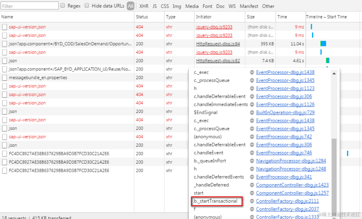Select the messagebundle_en.properties request

pyautogui.click(x=38, y=77)
